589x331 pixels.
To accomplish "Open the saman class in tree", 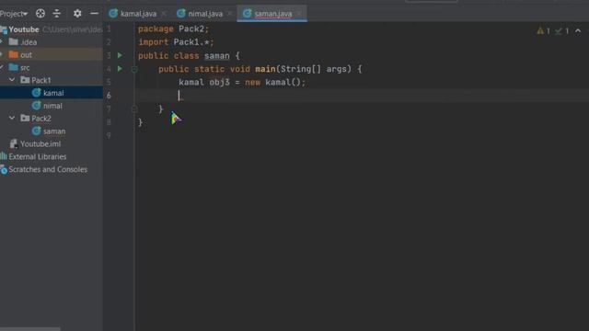I will pyautogui.click(x=54, y=131).
